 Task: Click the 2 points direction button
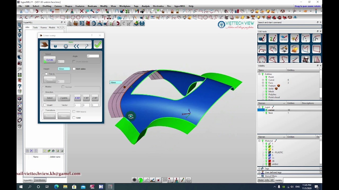pos(64,98)
